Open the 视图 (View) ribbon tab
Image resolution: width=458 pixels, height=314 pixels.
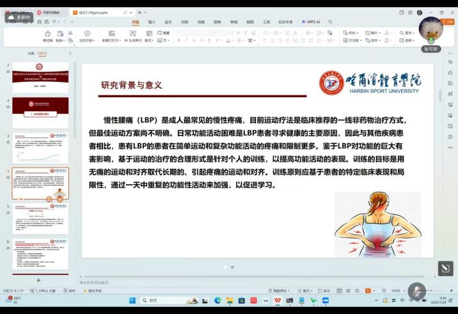pos(249,22)
